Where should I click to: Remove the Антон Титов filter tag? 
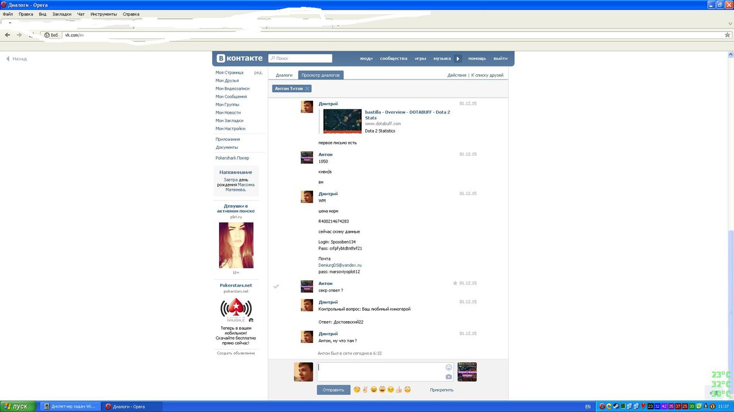pyautogui.click(x=307, y=89)
